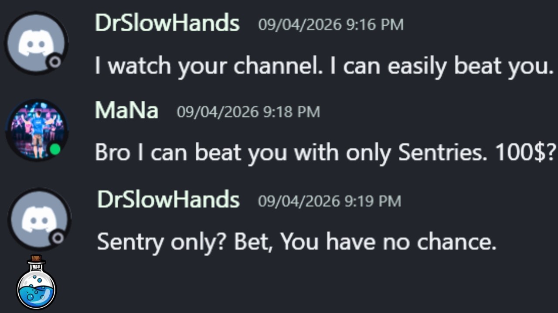The height and width of the screenshot is (313, 558).
Task: Open MaNa's profile picture avatar
Action: click(36, 130)
